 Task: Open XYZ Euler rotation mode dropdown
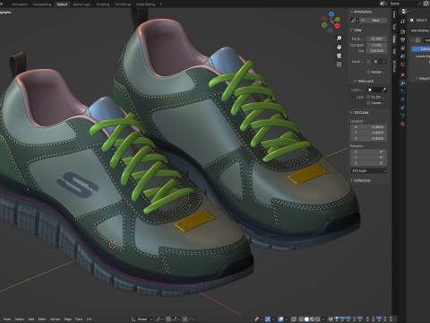[x=369, y=170]
